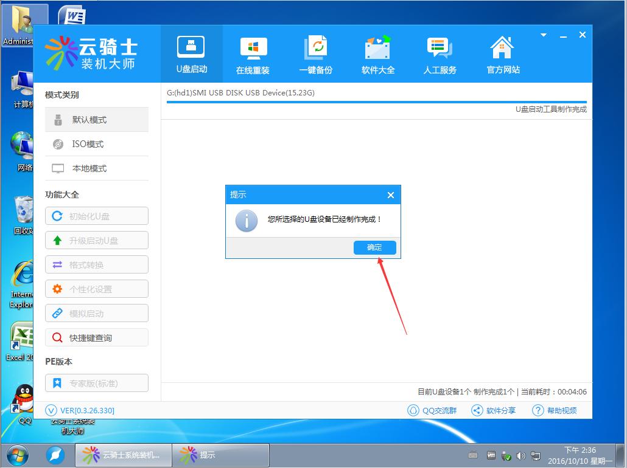Click the 初始化U盘 function
Viewport: 627px width, 468px height.
click(x=96, y=216)
